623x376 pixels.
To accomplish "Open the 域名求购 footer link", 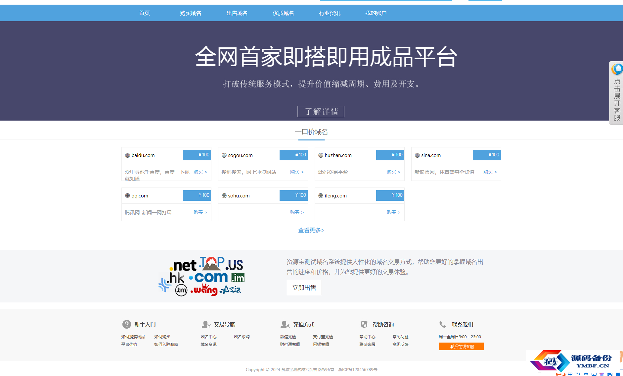I will pyautogui.click(x=242, y=337).
